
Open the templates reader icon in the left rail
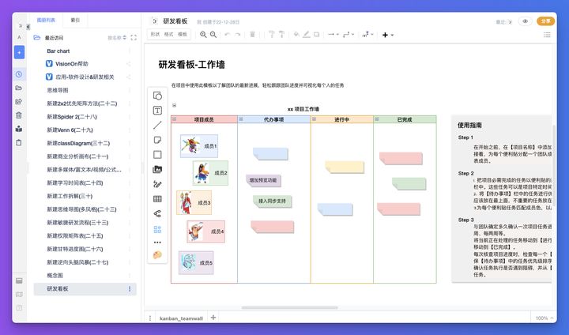click(x=19, y=129)
